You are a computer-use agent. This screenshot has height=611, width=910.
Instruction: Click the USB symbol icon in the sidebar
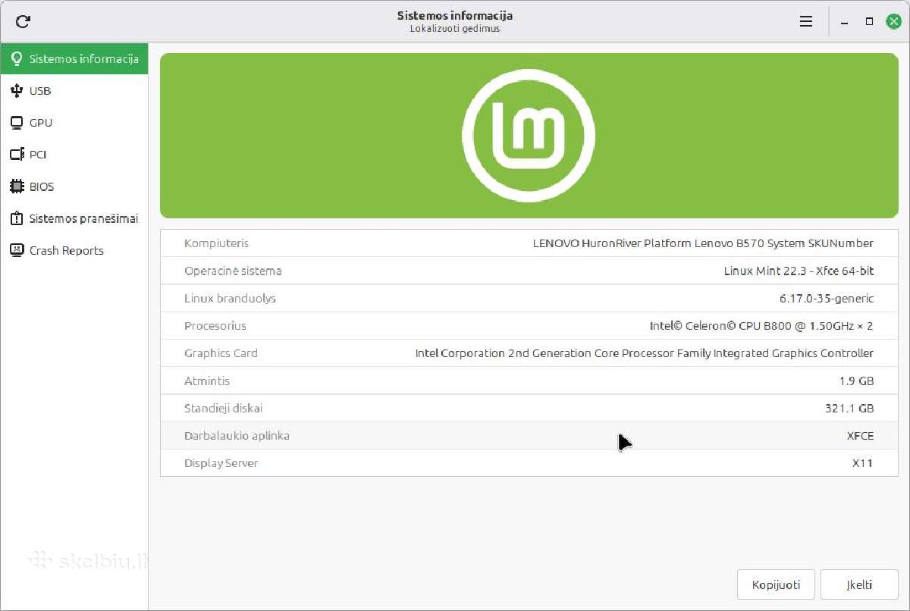17,91
